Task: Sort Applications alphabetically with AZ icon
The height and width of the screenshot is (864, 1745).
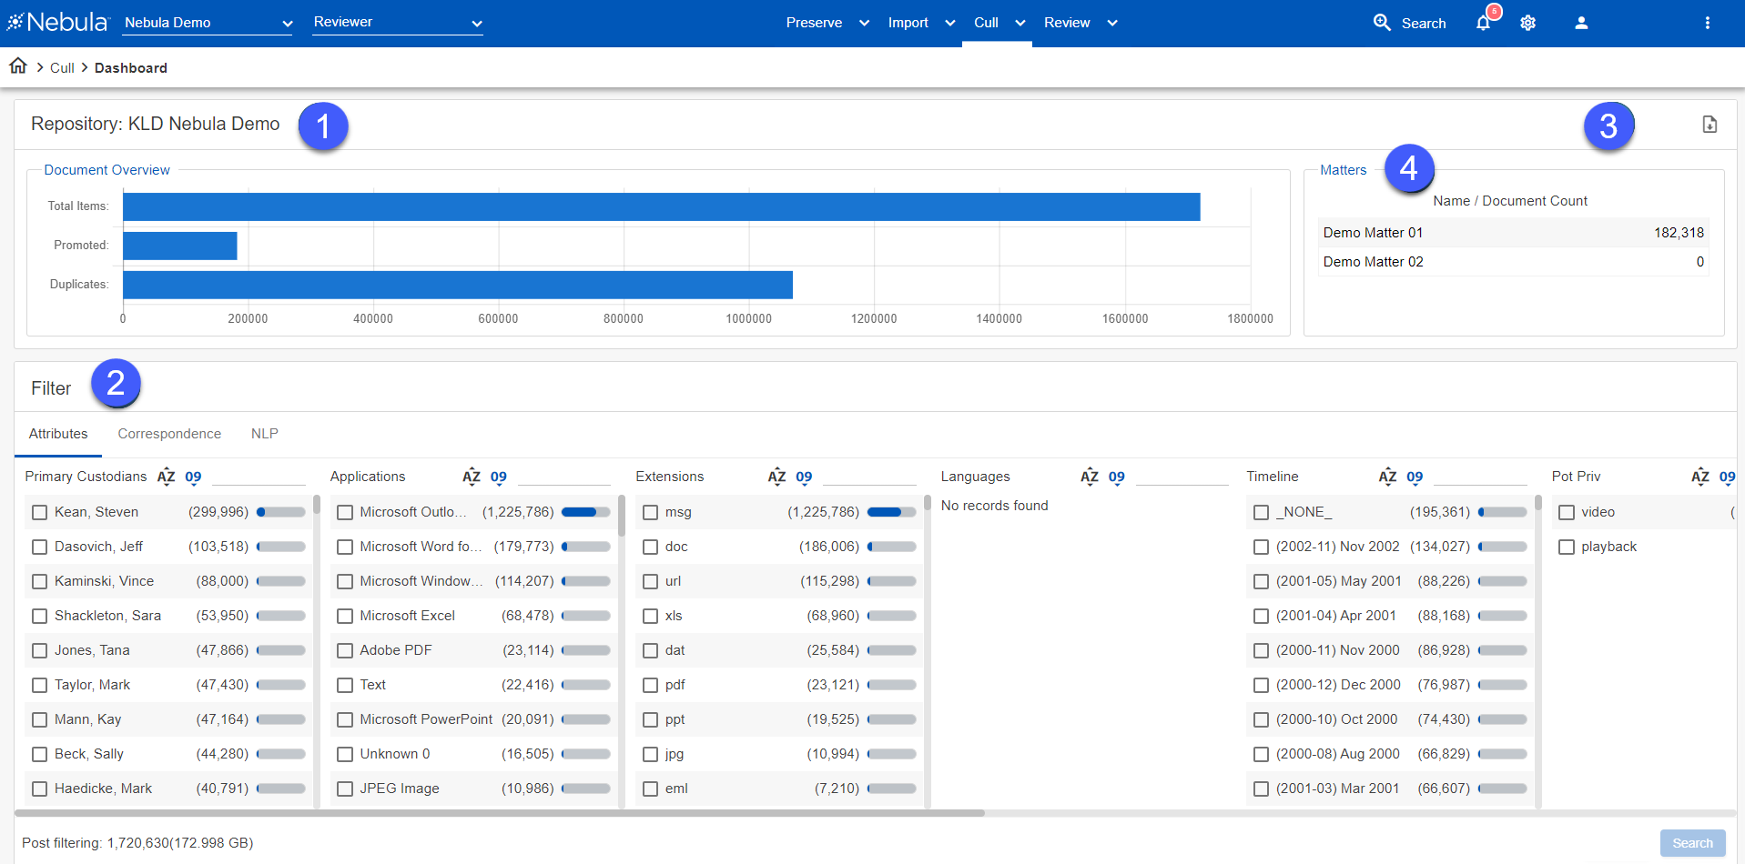Action: 471,477
